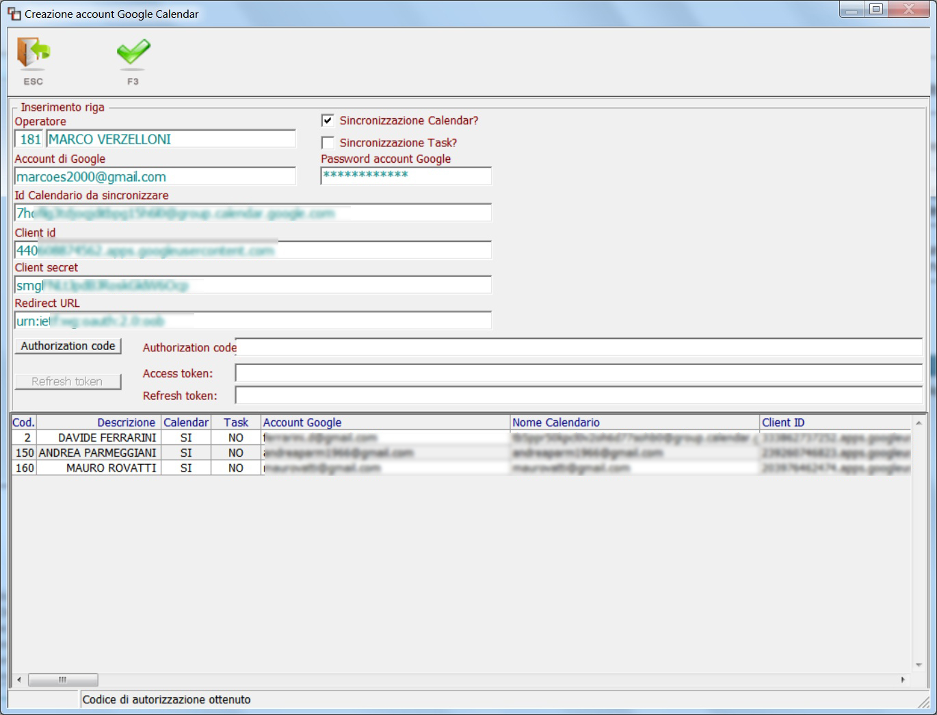Click the vertical scrollbar down arrow

(919, 665)
